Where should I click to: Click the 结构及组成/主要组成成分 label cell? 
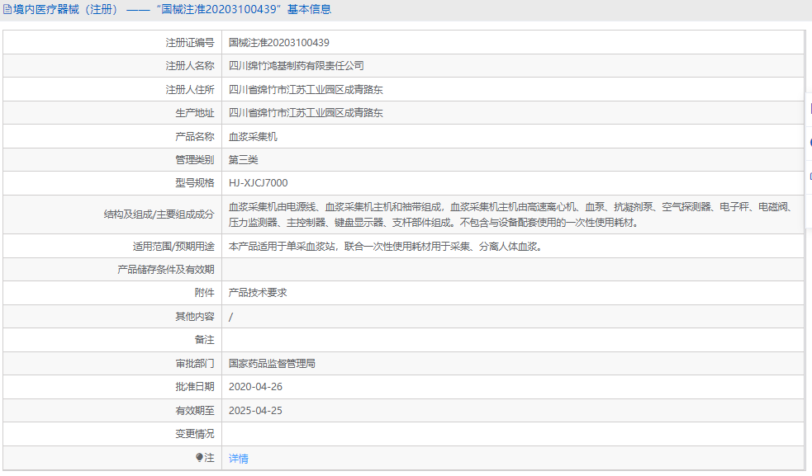point(112,214)
